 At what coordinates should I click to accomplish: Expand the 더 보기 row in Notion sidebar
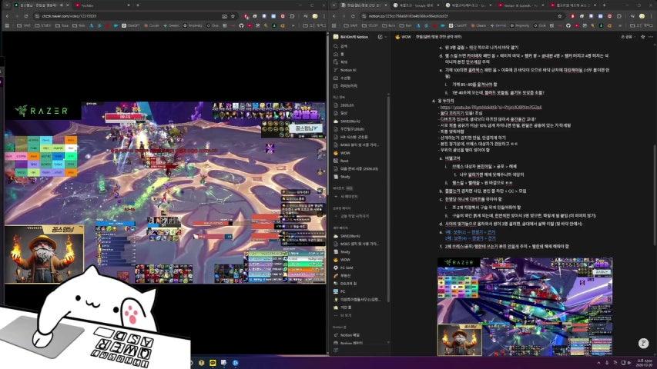pyautogui.click(x=360, y=315)
